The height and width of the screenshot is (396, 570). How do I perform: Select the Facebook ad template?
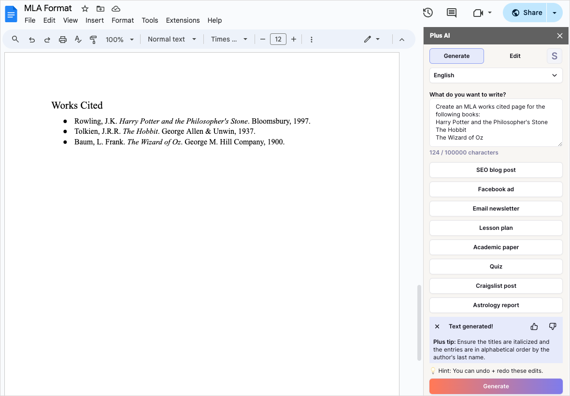click(x=496, y=189)
